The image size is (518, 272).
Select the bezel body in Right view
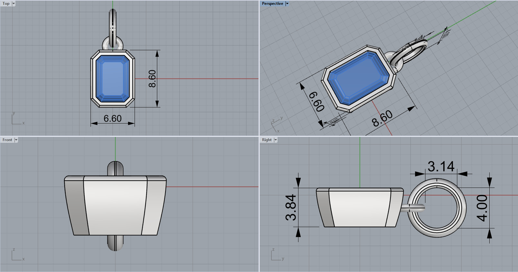pos(360,208)
